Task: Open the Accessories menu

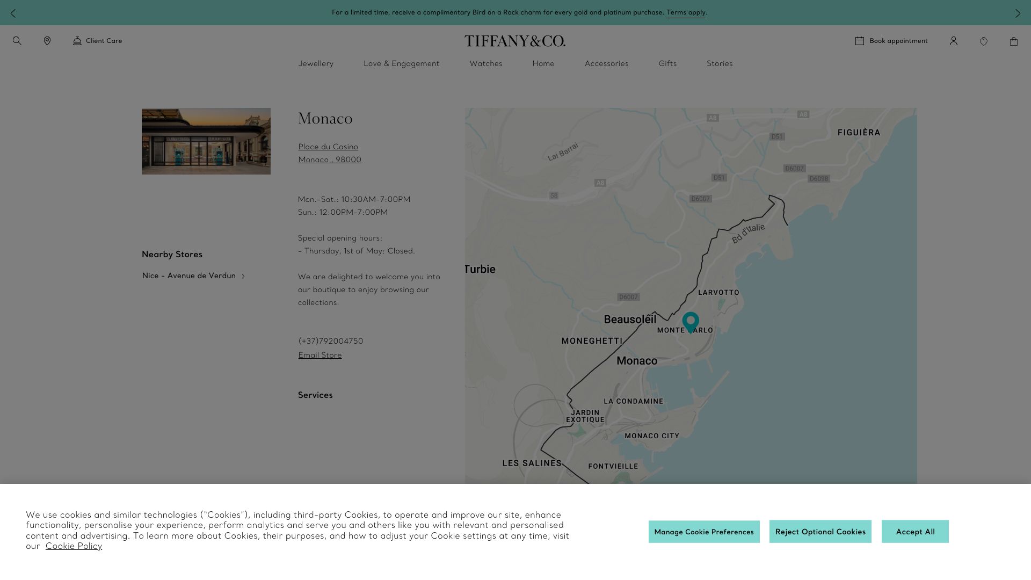Action: pyautogui.click(x=606, y=63)
